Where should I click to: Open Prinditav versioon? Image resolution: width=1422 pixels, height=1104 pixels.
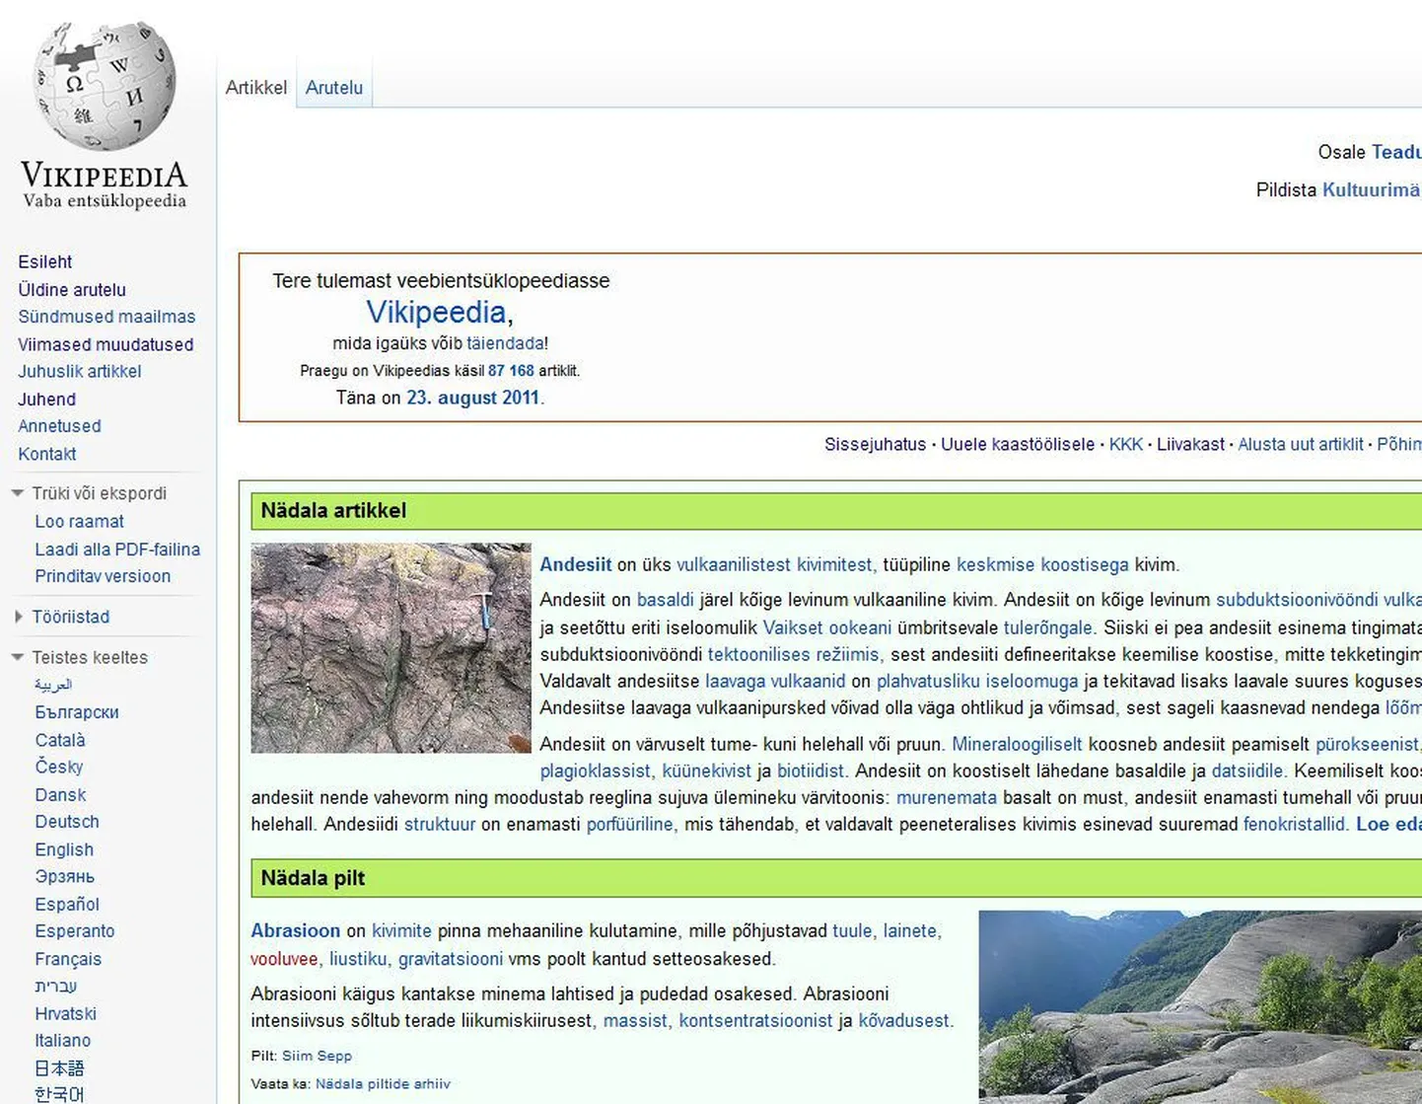click(103, 576)
